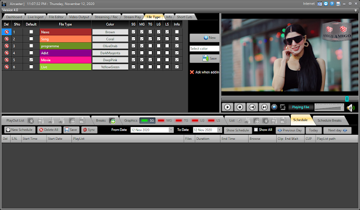Open YellowGreen color selector for Live

coord(110,67)
